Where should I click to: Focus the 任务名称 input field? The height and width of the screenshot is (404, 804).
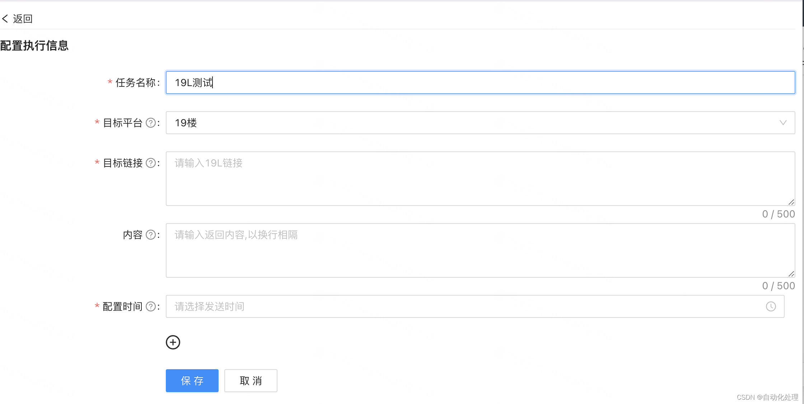tap(480, 83)
